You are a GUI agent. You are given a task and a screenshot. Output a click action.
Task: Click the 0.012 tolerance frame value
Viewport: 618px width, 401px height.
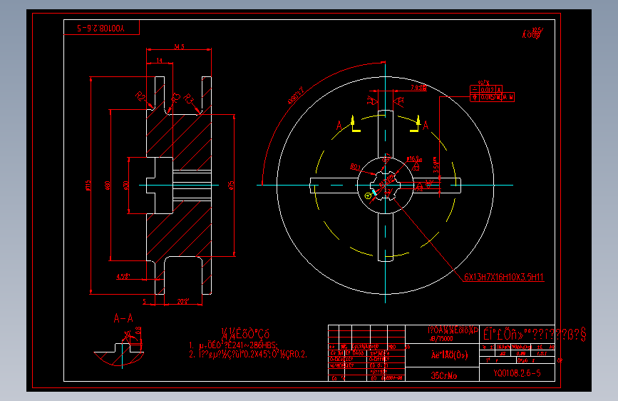(x=488, y=90)
